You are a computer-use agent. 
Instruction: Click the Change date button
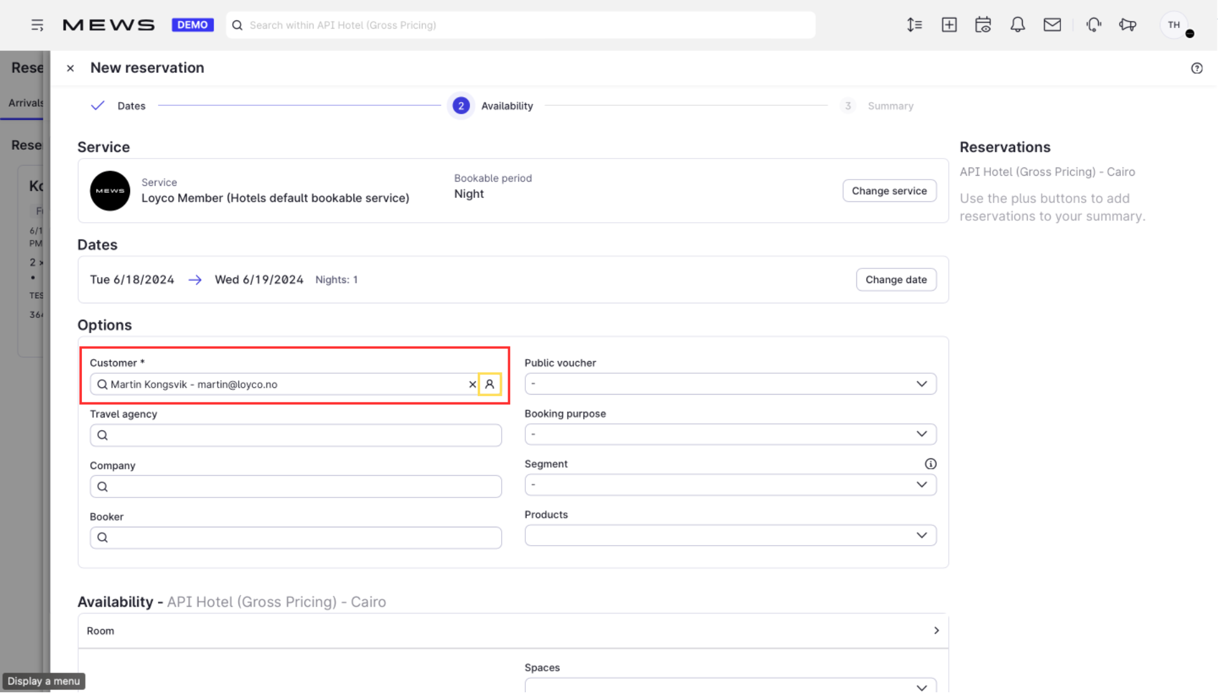(896, 280)
